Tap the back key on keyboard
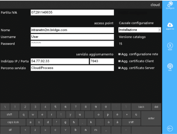 (x=141, y=107)
